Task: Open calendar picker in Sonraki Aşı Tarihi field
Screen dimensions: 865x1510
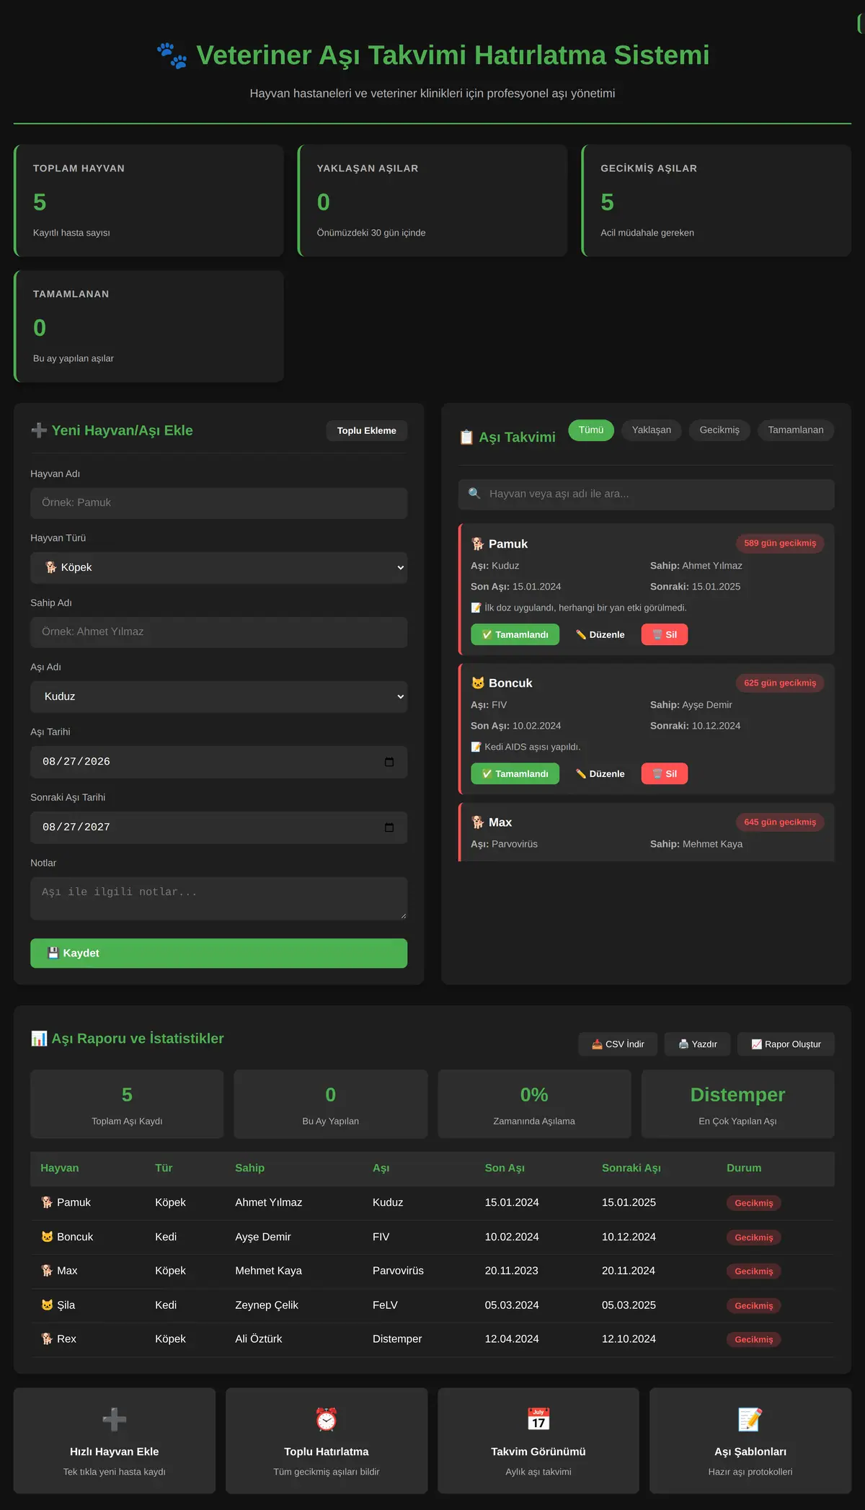Action: [389, 827]
